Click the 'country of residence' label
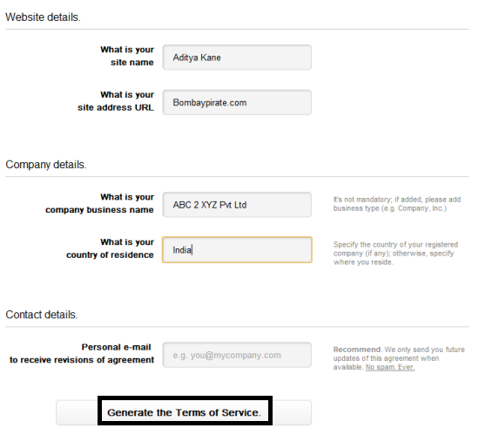 (x=110, y=255)
